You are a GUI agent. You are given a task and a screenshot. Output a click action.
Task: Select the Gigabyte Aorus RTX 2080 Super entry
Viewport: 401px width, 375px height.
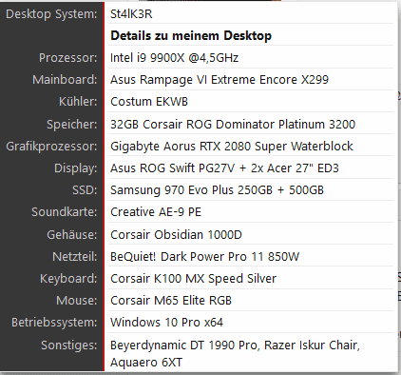coord(232,147)
